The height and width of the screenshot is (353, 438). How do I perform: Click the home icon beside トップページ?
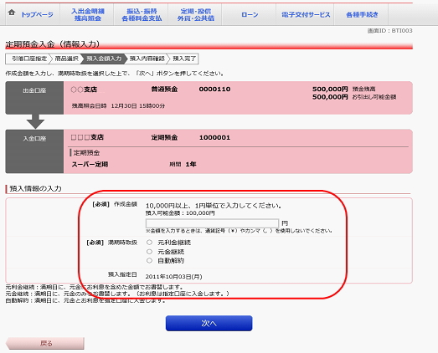[12, 13]
